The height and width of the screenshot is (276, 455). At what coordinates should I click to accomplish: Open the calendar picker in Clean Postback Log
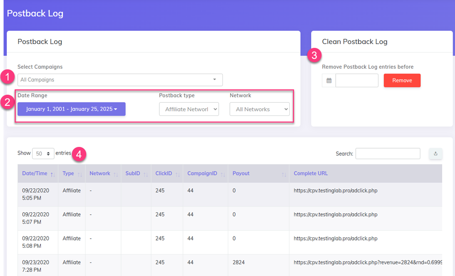coord(329,80)
